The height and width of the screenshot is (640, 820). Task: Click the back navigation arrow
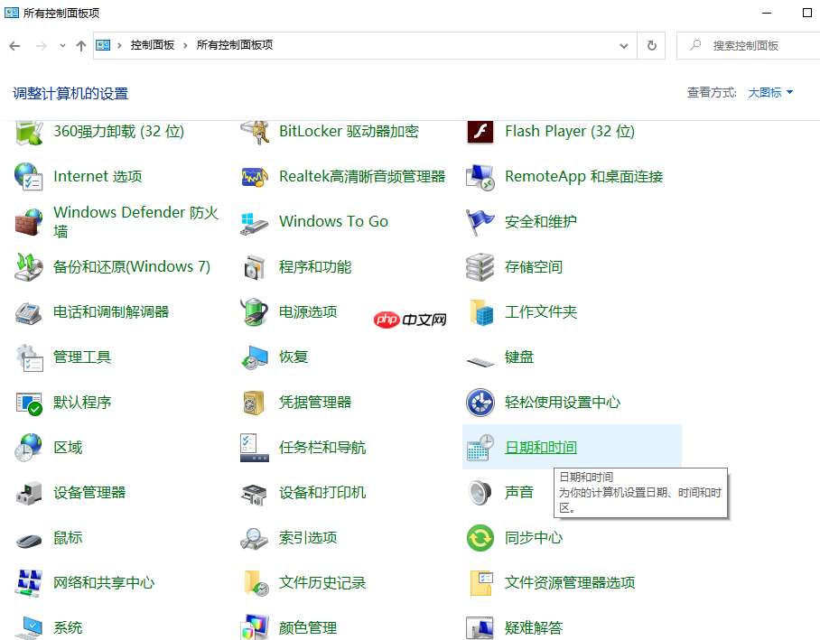coord(14,45)
